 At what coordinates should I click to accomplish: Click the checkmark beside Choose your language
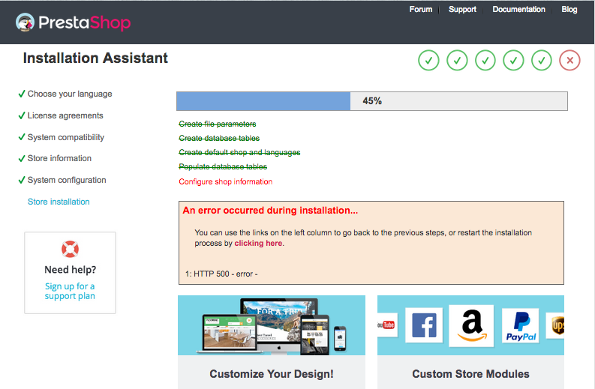click(x=22, y=94)
